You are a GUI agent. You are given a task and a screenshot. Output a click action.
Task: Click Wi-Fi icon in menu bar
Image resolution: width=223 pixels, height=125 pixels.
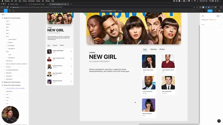tap(195, 1)
